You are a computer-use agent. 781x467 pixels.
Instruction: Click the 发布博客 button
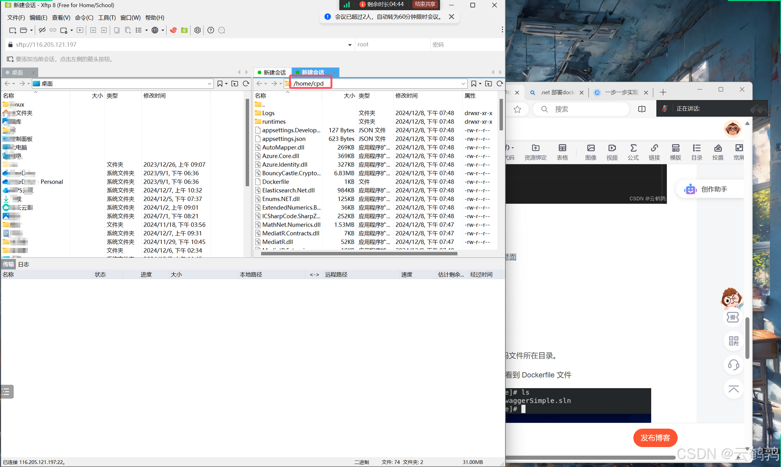[655, 438]
